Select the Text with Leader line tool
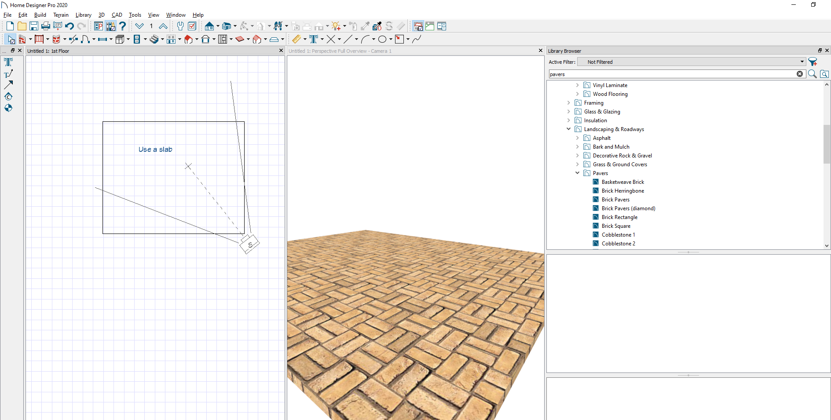Screen dimensions: 831x420 (8, 73)
